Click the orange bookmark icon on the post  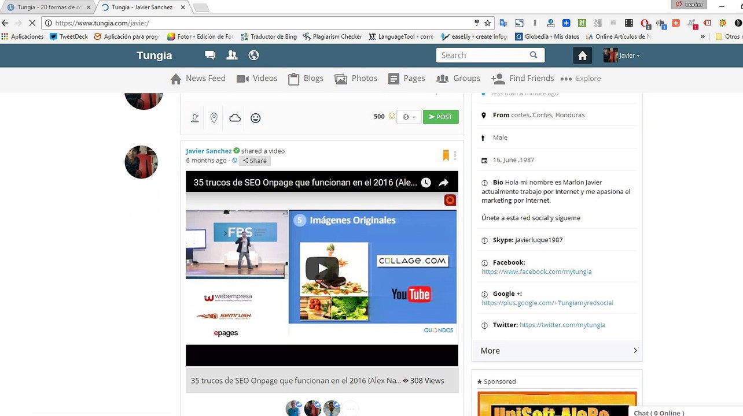click(446, 155)
